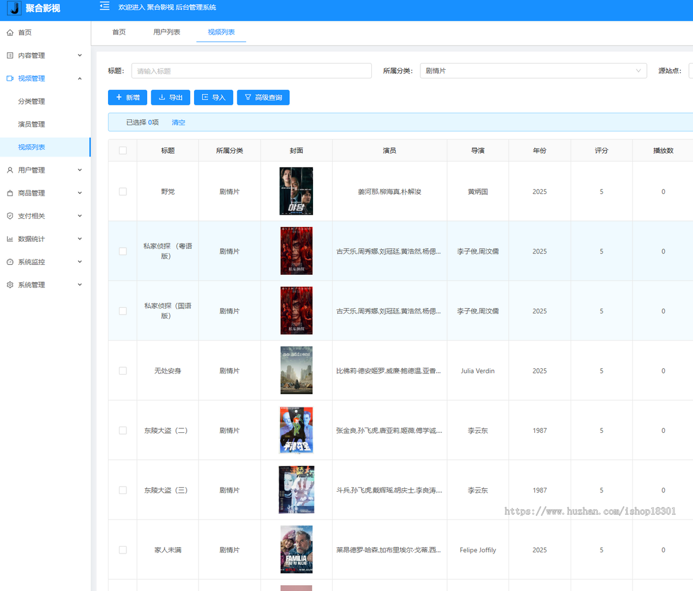
Task: Click the title cell 无处安身
Action: pos(168,371)
